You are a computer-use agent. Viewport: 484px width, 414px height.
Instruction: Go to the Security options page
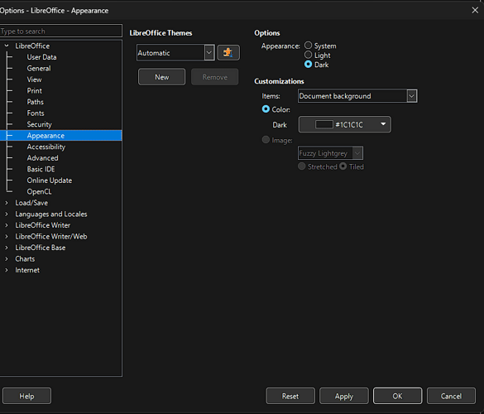(39, 124)
